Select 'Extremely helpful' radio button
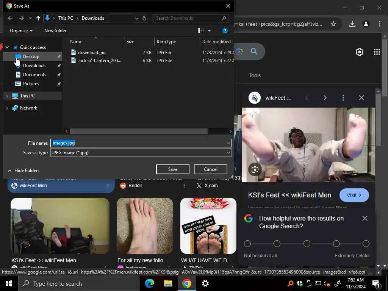Viewport: 388px width, 291px height. [366, 244]
